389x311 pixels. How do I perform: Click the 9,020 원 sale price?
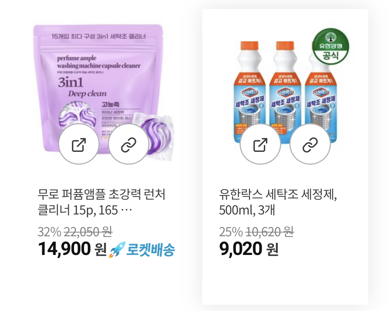(249, 249)
